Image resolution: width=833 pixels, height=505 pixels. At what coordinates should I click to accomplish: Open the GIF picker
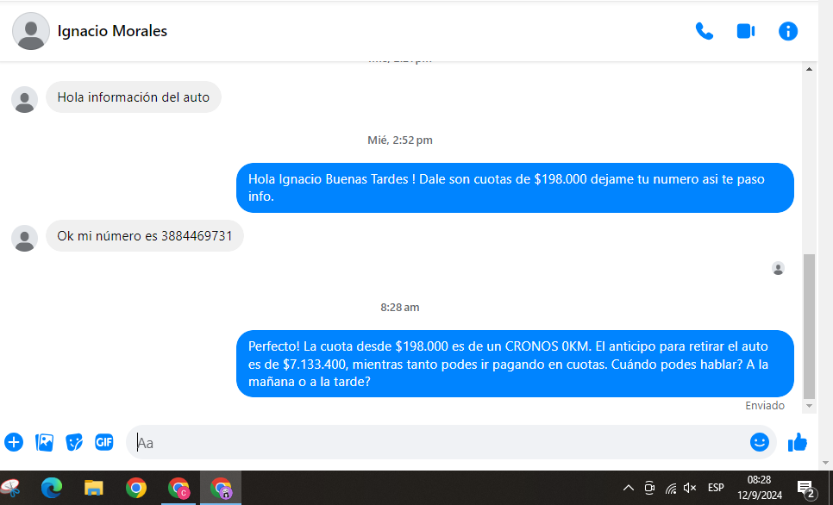(x=104, y=442)
